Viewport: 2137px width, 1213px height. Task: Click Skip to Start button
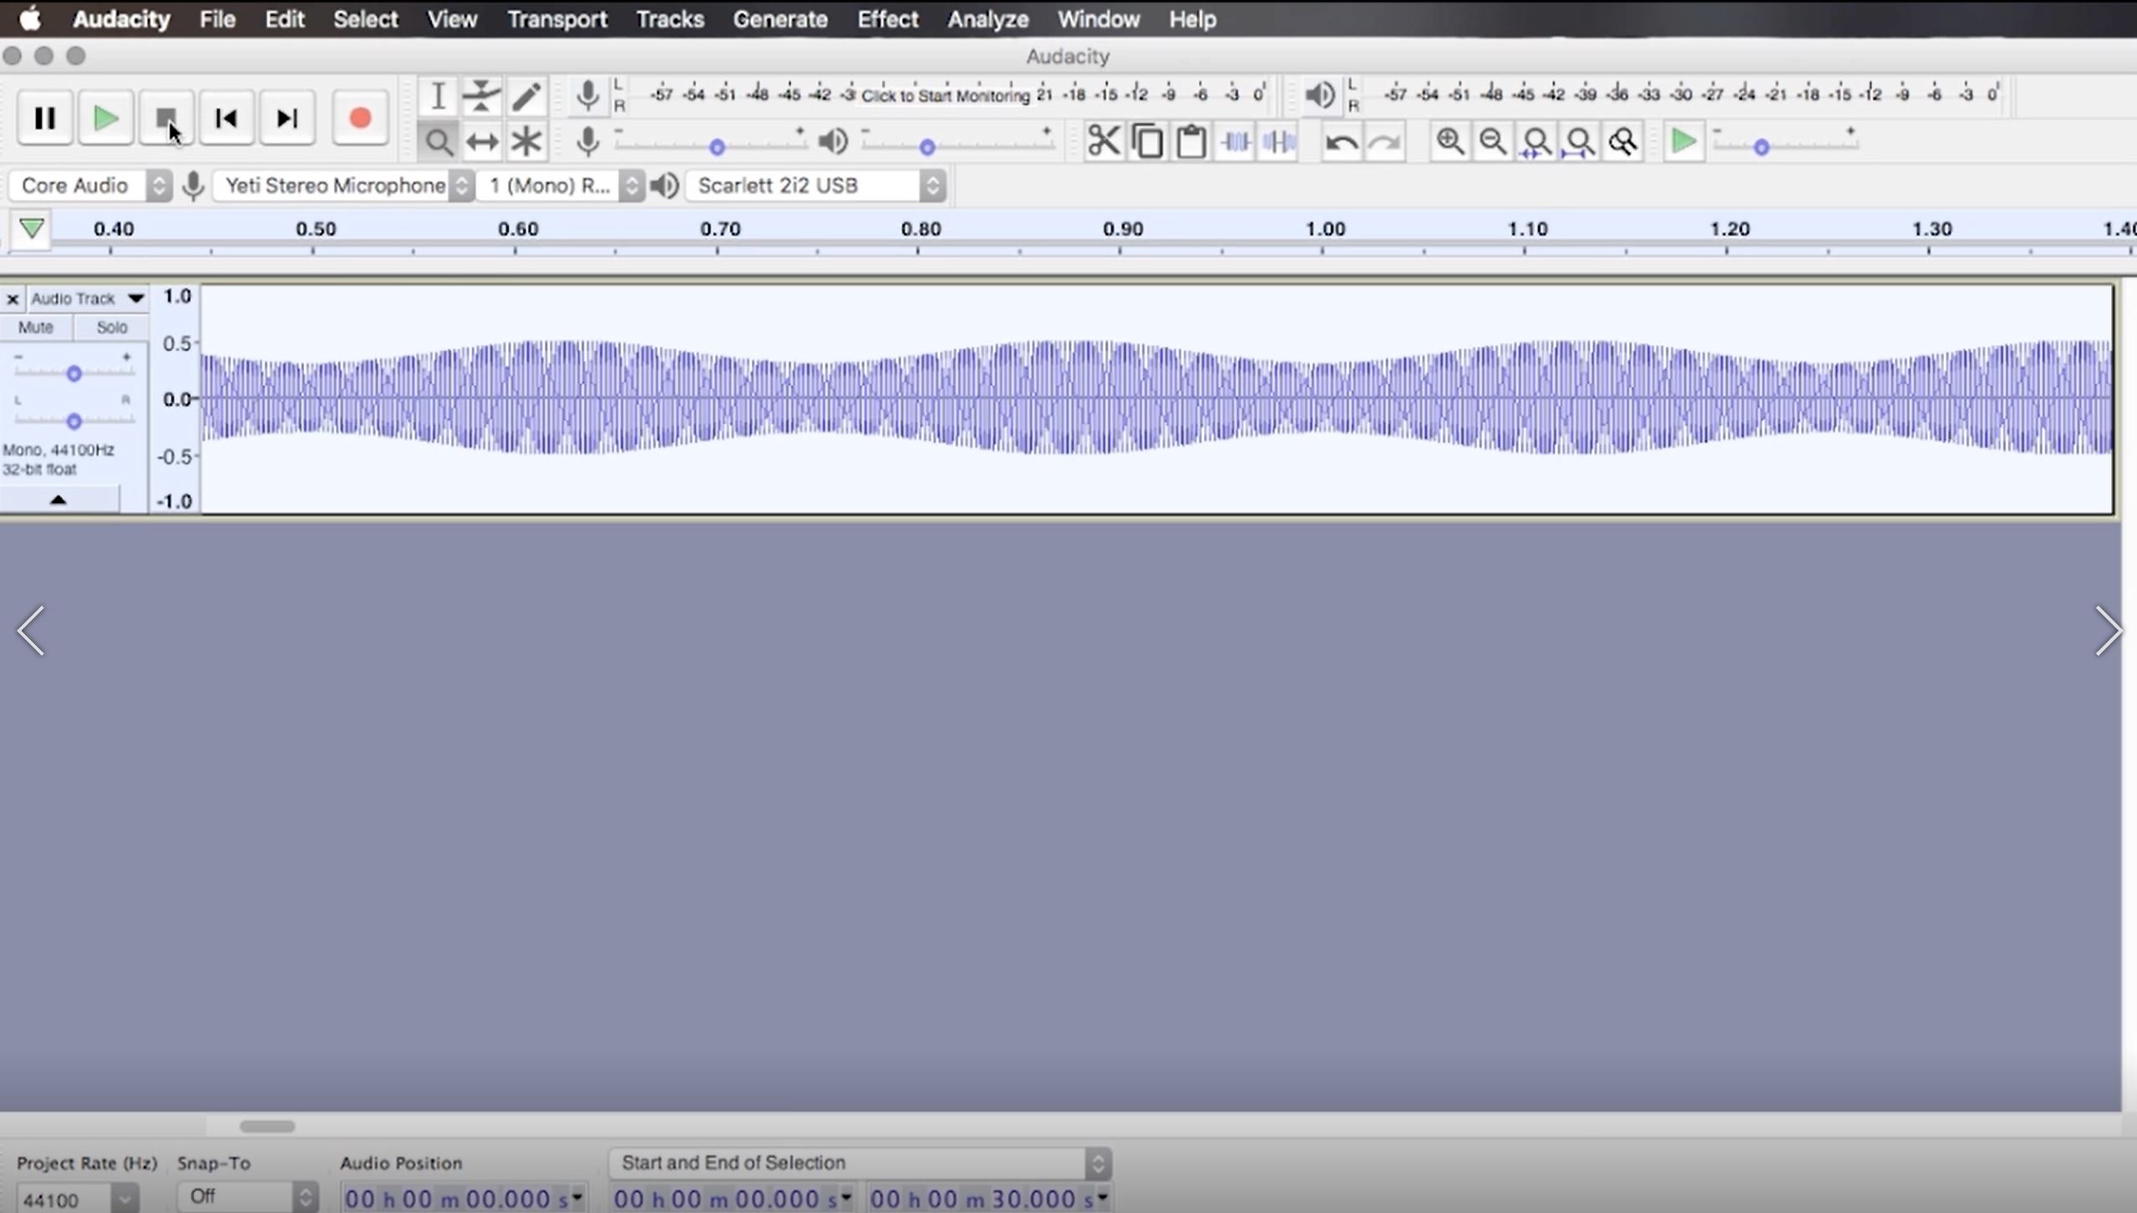226,119
